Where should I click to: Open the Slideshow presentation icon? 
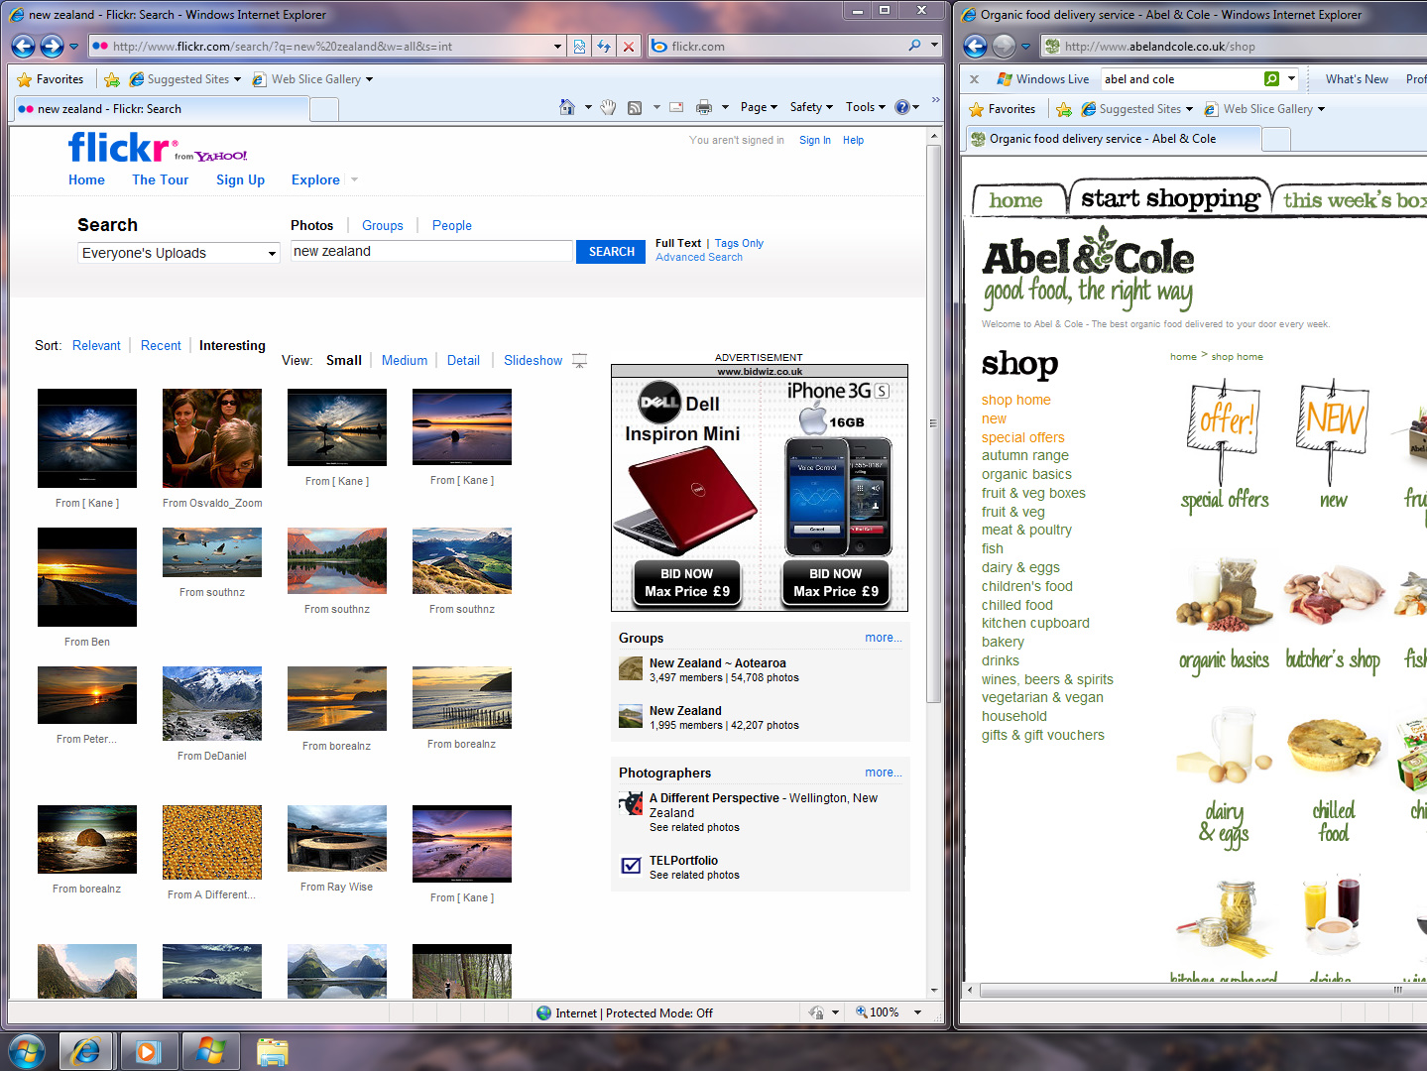click(580, 361)
